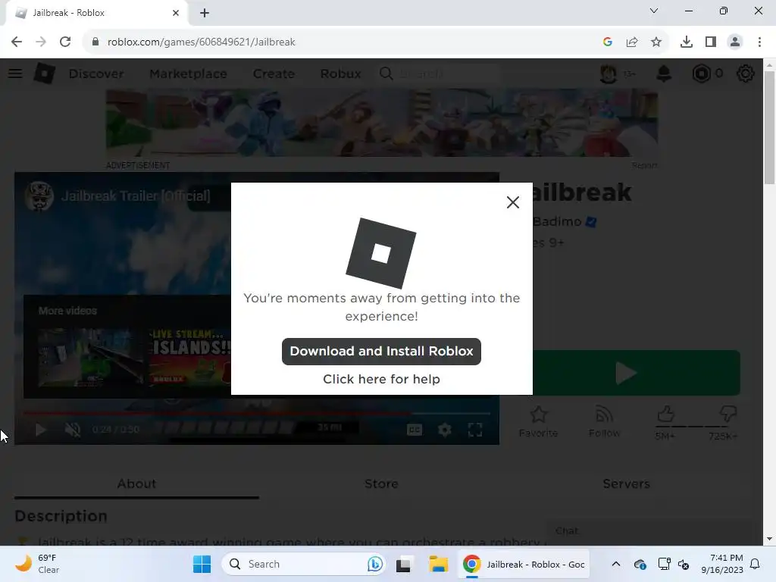Screen dimensions: 776x582
Task: Switch to the Store tab
Action: pos(381,483)
